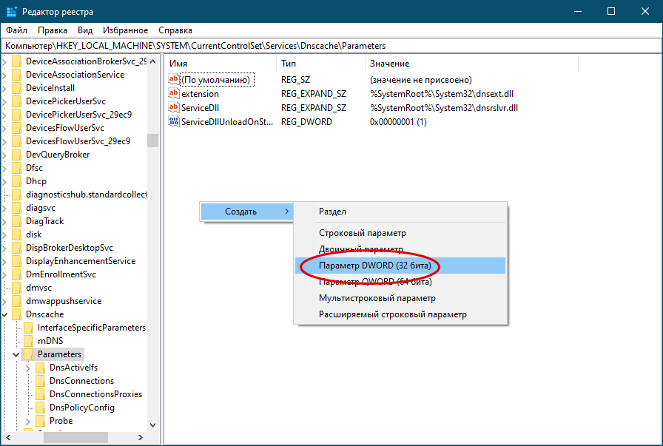Click the tree scrollbar up arrow
This screenshot has width=663, height=446.
(x=153, y=61)
